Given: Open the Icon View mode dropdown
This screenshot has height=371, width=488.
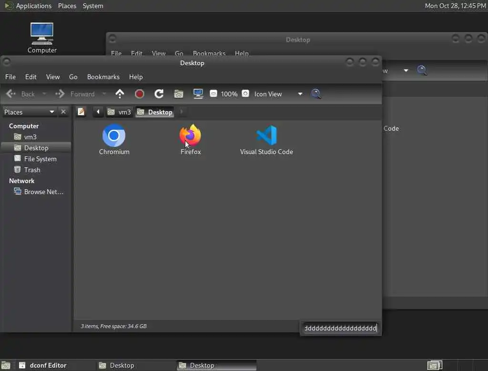Looking at the screenshot, I should point(278,94).
